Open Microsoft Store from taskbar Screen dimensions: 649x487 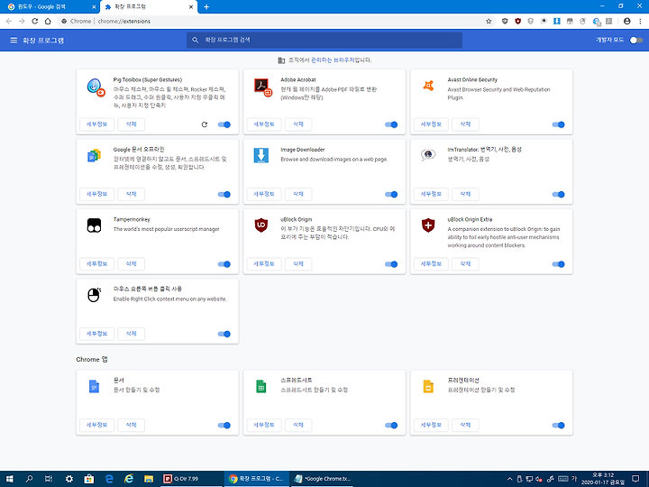(88, 479)
